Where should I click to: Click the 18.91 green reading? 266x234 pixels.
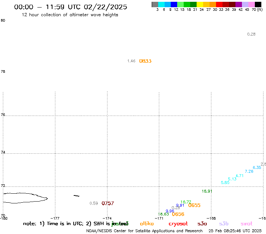pos(207,191)
